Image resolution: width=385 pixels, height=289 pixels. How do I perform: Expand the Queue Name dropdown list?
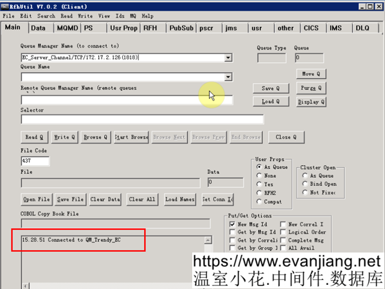tap(229, 77)
